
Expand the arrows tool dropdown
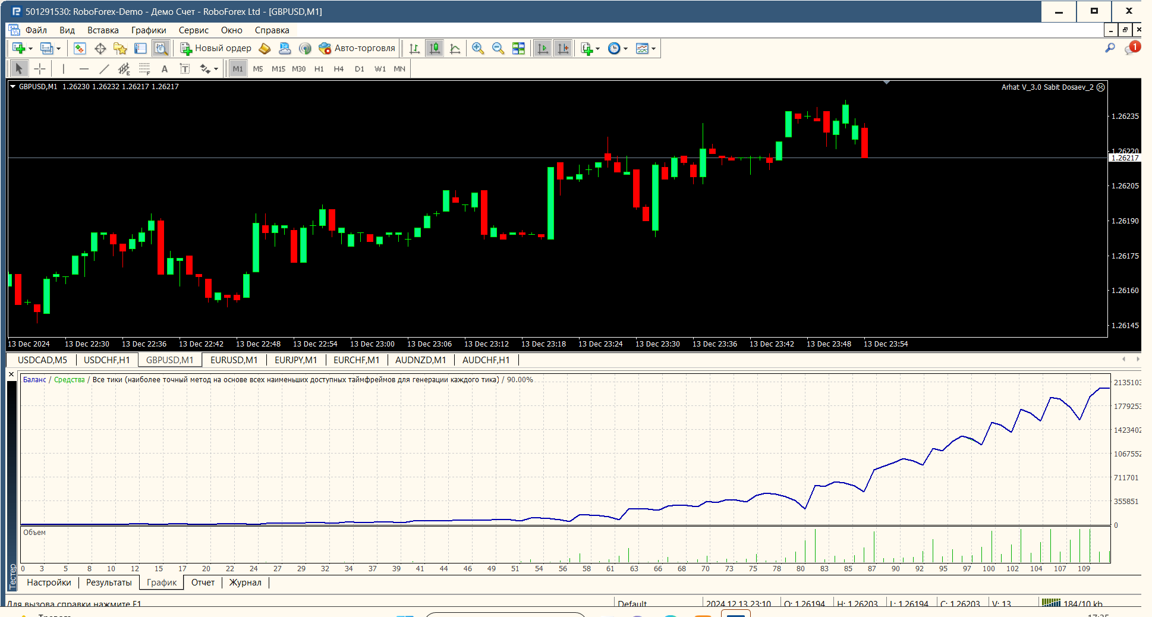(x=216, y=70)
